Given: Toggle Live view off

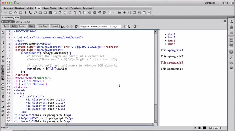Looking at the screenshot, I should (31, 26).
